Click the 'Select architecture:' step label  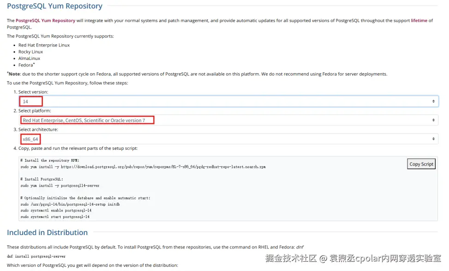coord(38,130)
